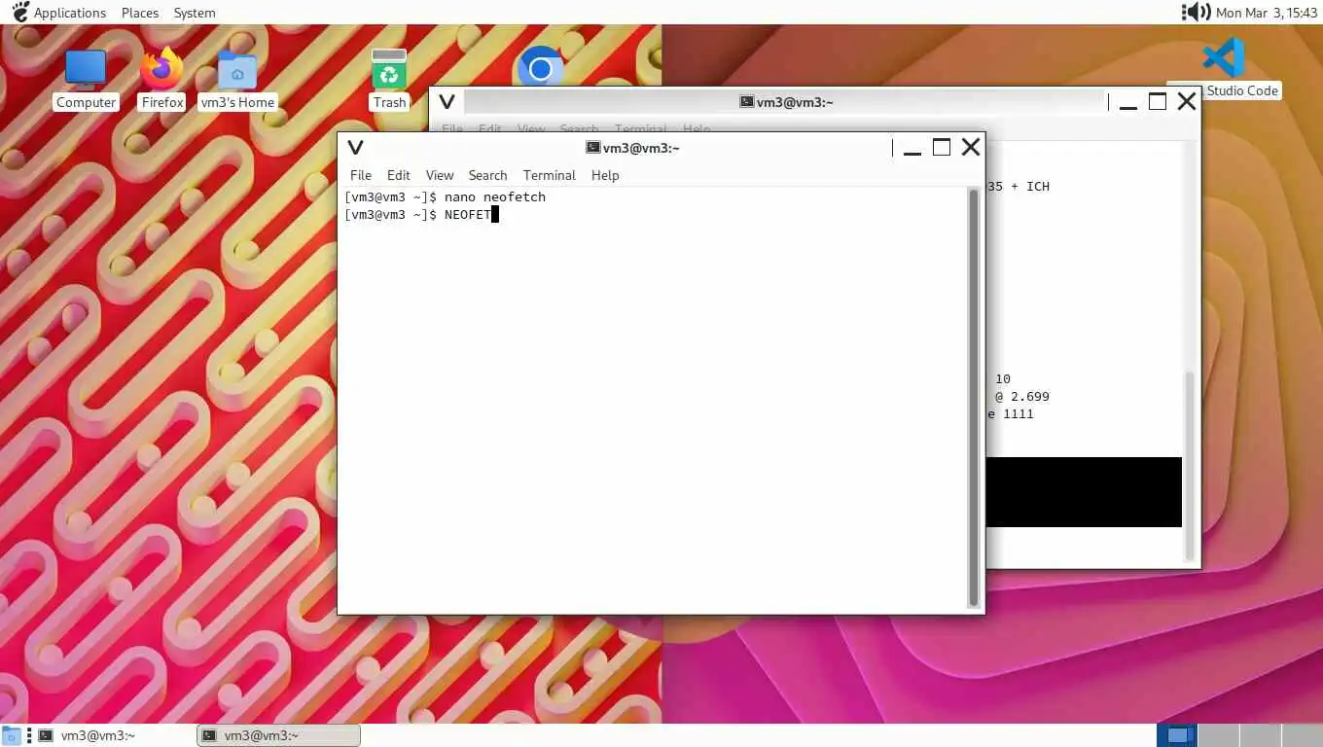The width and height of the screenshot is (1323, 747).
Task: Click the front terminal's vertical scrollbar
Action: pyautogui.click(x=974, y=398)
